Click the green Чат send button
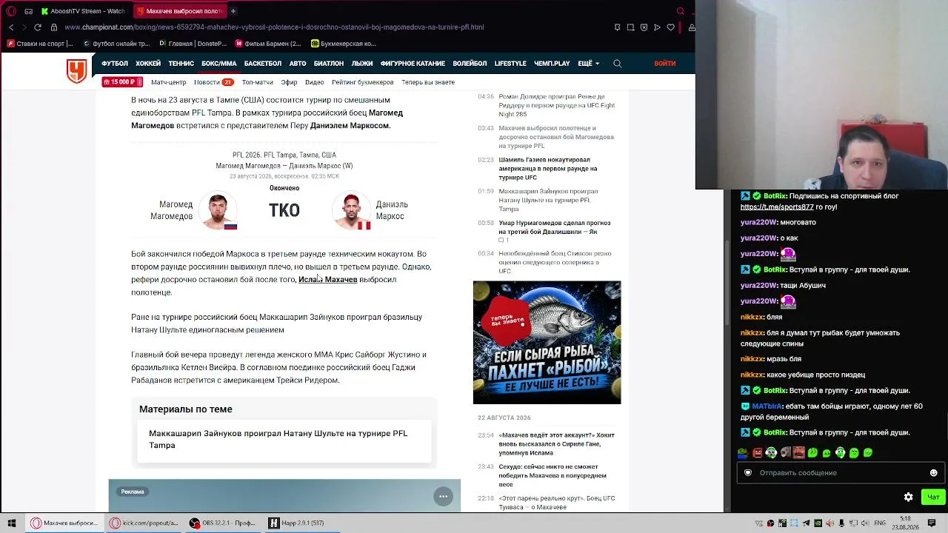 tap(933, 497)
